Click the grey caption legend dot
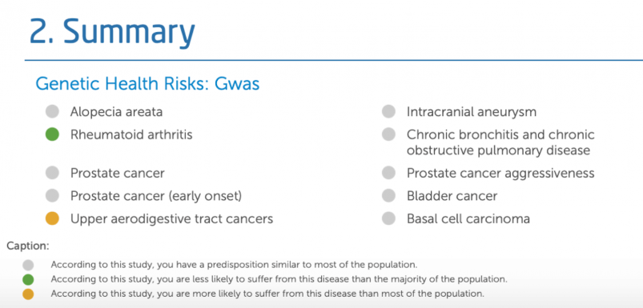643x308 pixels. [x=28, y=265]
